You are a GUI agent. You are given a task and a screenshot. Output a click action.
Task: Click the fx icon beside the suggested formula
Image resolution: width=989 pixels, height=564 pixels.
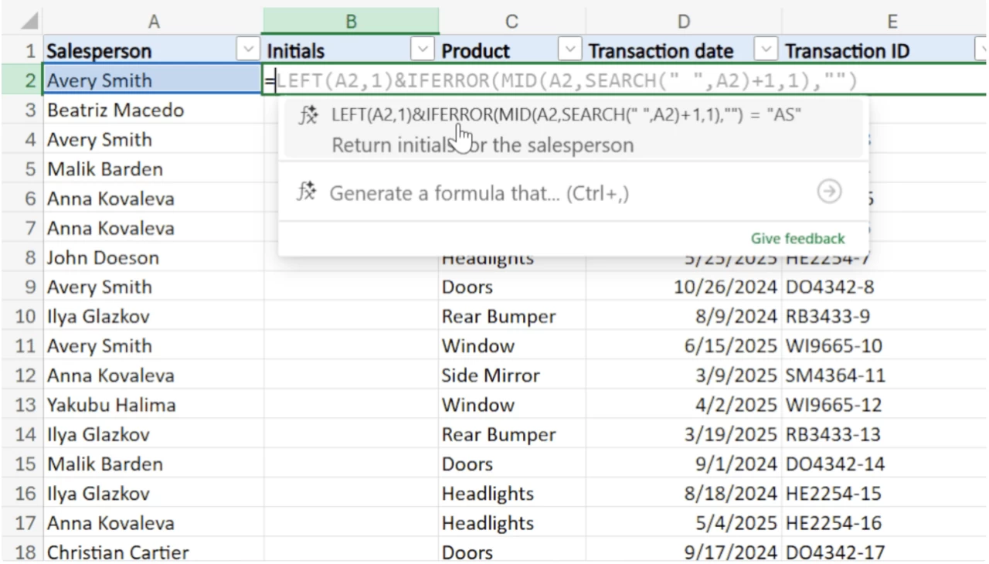308,114
